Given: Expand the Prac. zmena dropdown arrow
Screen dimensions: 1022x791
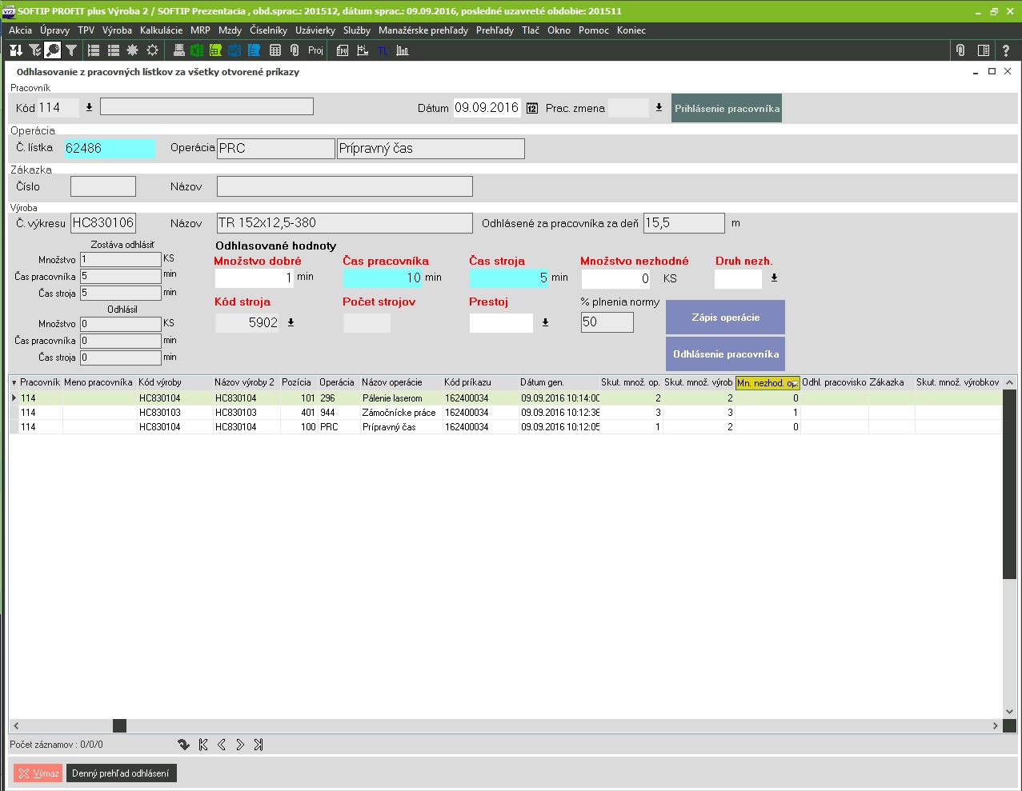Looking at the screenshot, I should [659, 108].
